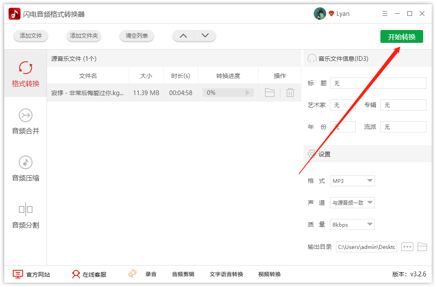
Task: Switch to 音频合并 audio merge tab
Action: 26,122
